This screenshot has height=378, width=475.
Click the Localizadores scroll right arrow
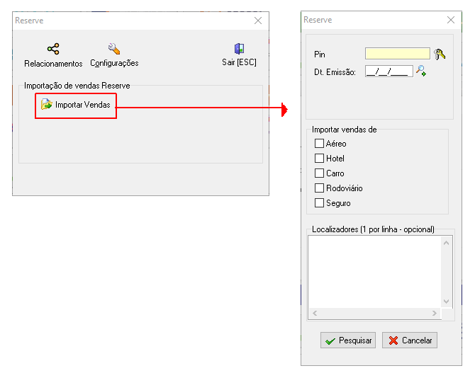coord(435,313)
